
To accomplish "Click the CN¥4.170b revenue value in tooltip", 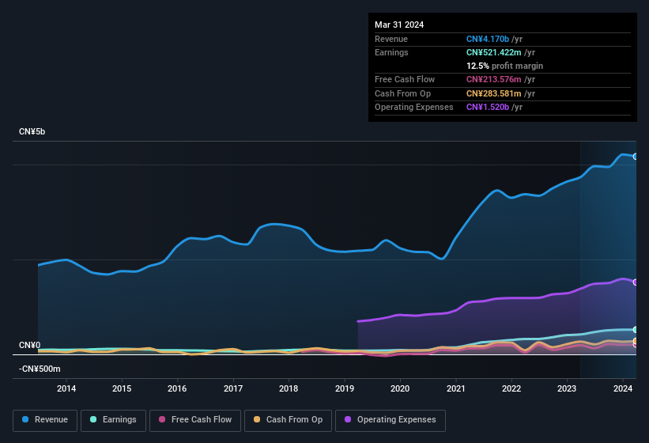I will [489, 39].
